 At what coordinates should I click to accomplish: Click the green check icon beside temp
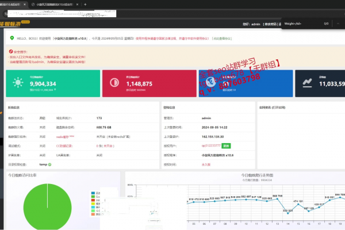50,164
